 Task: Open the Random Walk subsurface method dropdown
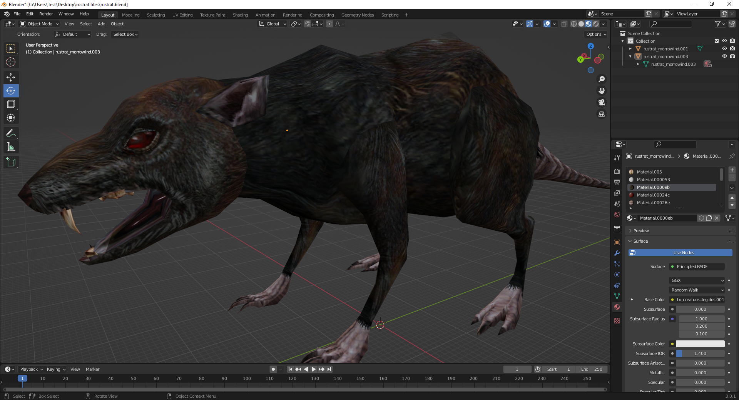[697, 290]
